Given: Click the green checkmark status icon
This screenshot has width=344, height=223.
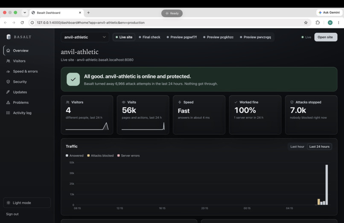Looking at the screenshot, I should [73, 79].
